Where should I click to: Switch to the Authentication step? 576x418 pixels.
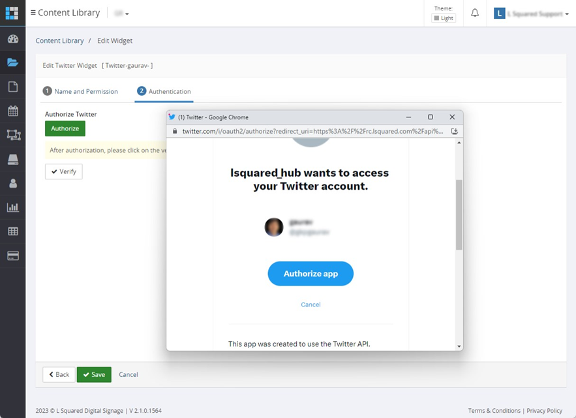click(x=164, y=91)
